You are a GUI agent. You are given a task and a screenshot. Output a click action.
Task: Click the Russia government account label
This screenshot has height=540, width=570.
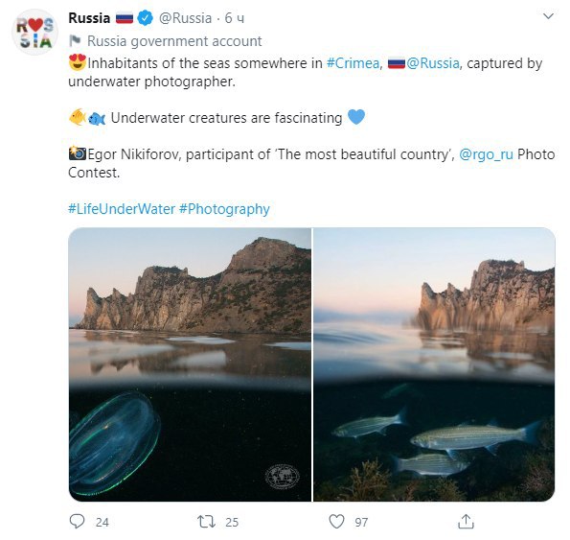174,41
